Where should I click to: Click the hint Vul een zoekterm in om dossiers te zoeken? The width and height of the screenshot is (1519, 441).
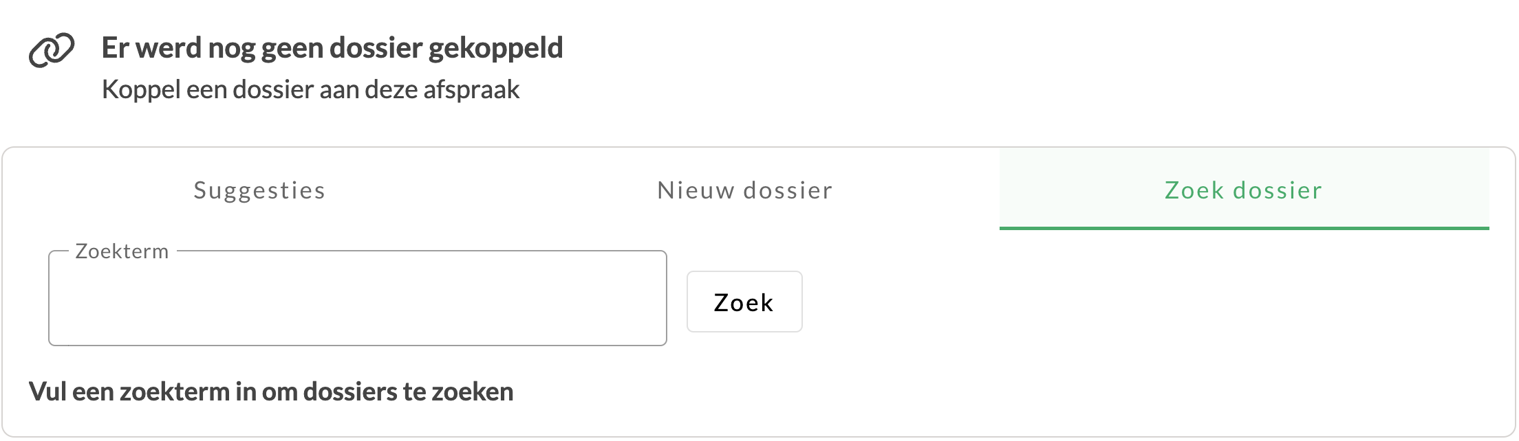tap(271, 391)
